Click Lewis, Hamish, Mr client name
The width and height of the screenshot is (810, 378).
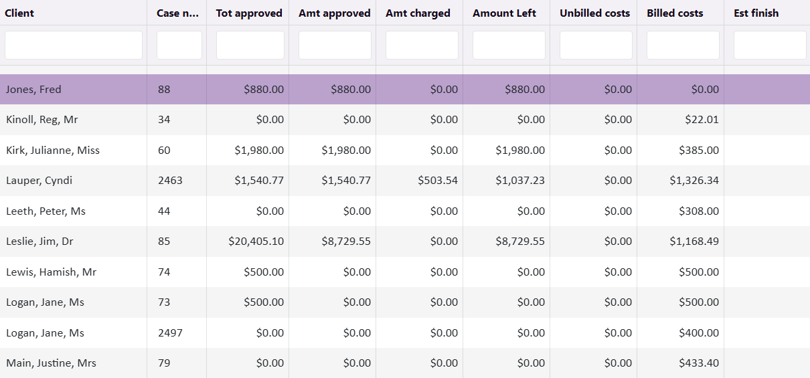pyautogui.click(x=51, y=272)
